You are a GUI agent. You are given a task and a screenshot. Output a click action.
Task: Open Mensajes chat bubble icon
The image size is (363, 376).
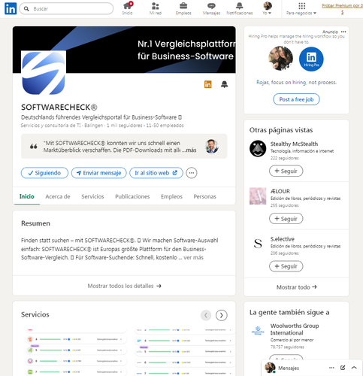[x=211, y=8]
